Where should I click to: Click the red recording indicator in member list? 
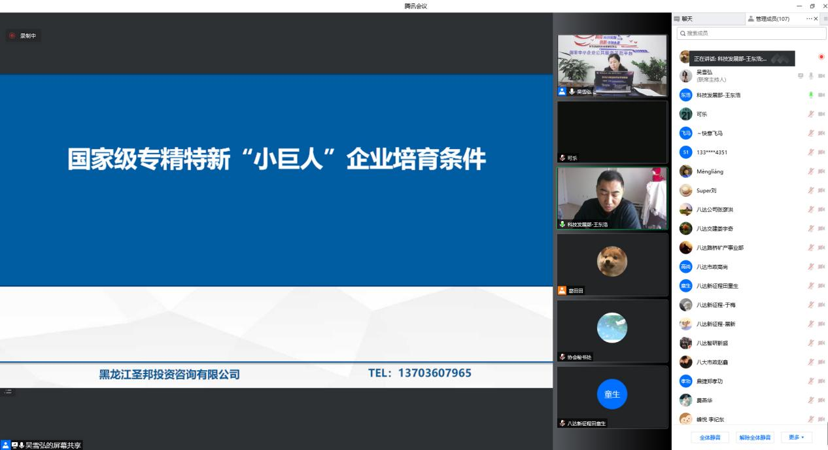pos(821,57)
